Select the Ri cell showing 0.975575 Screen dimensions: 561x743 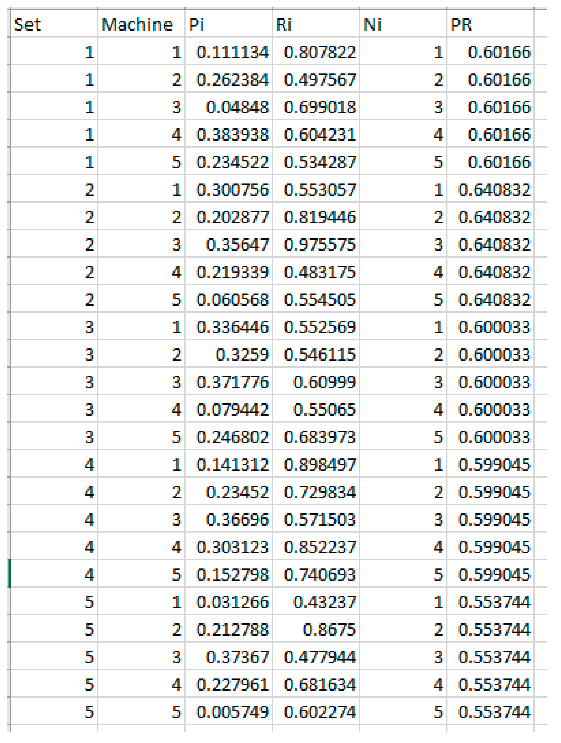(319, 245)
